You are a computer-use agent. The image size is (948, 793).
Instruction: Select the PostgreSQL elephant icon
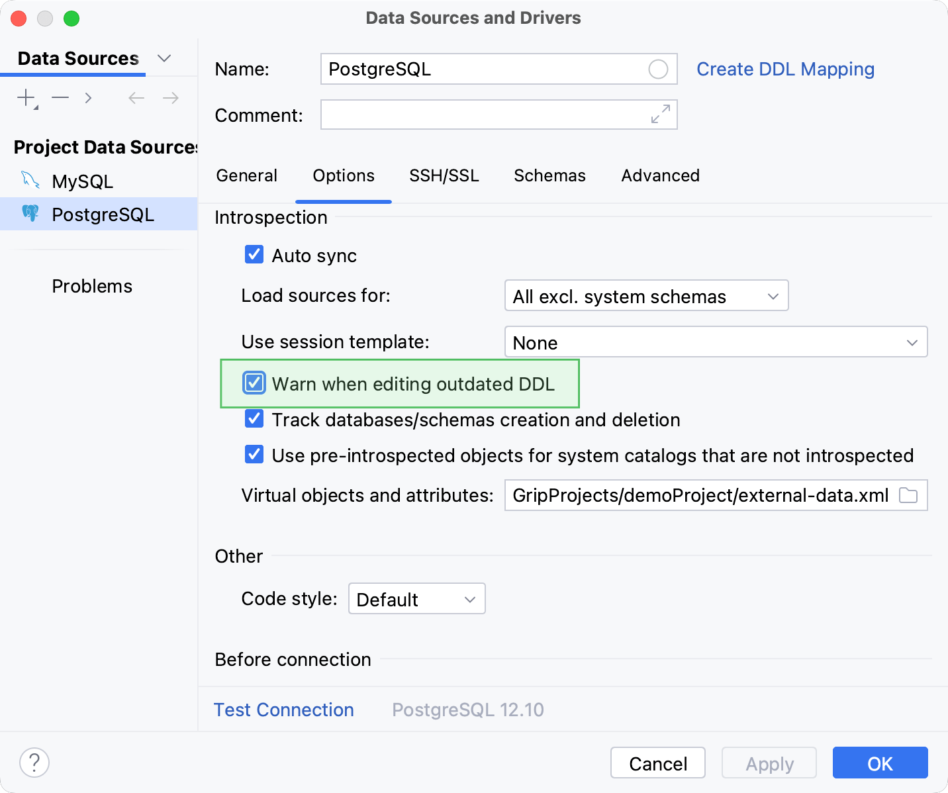pyautogui.click(x=30, y=213)
